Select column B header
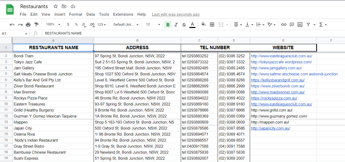The height and width of the screenshot is (162, 345). click(x=137, y=40)
